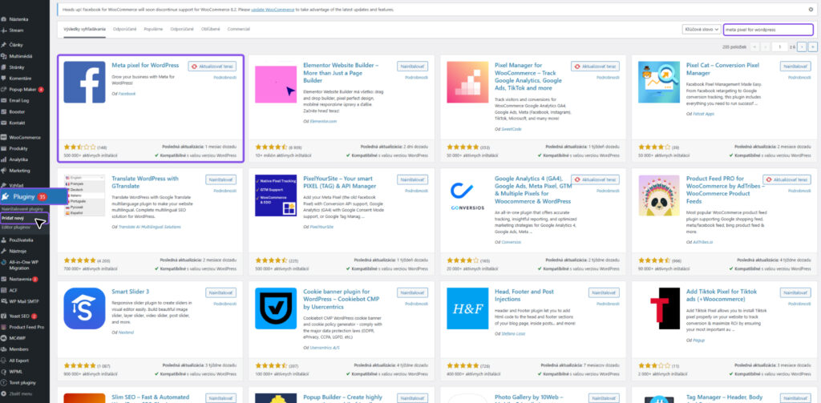Open Podrobnosti for Meta pixel for WordPress
The height and width of the screenshot is (403, 821).
pyautogui.click(x=225, y=78)
